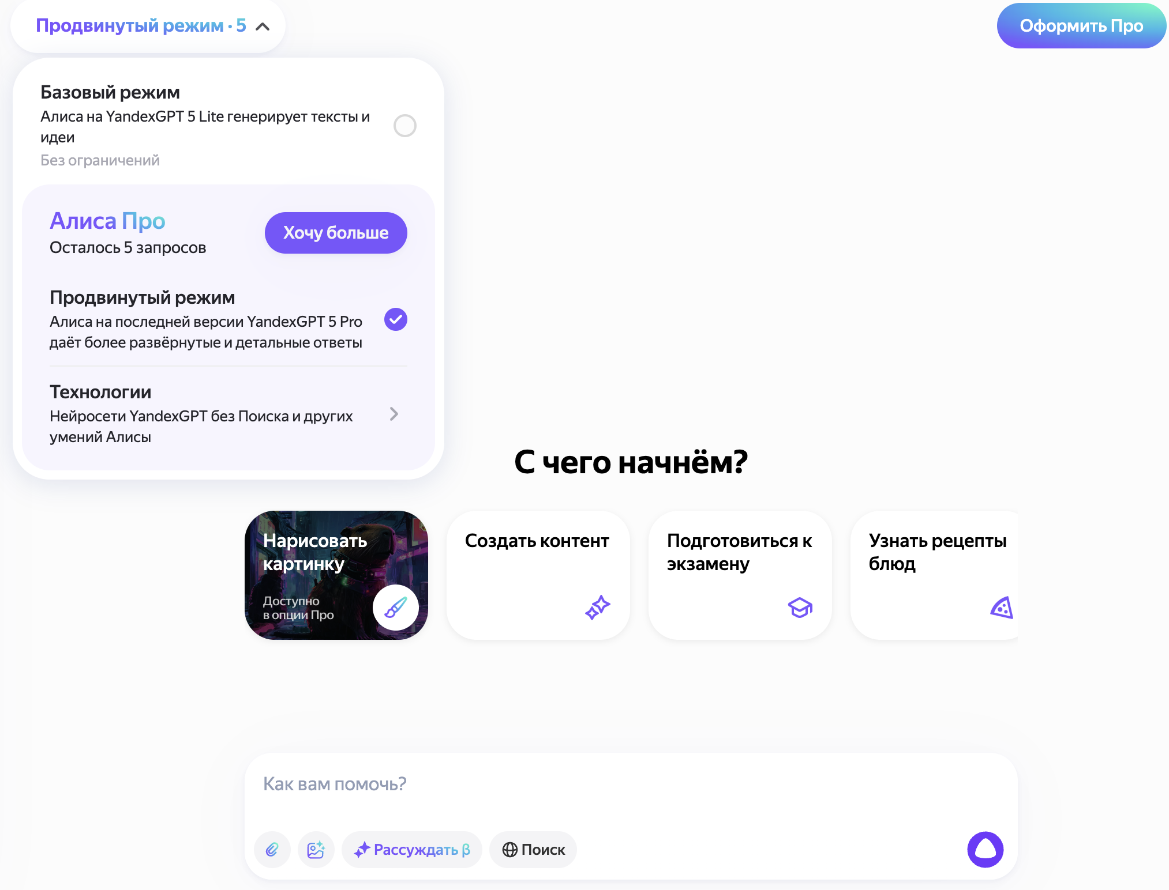Click the image generation icon in input bar
Viewport: 1169px width, 890px height.
click(316, 849)
